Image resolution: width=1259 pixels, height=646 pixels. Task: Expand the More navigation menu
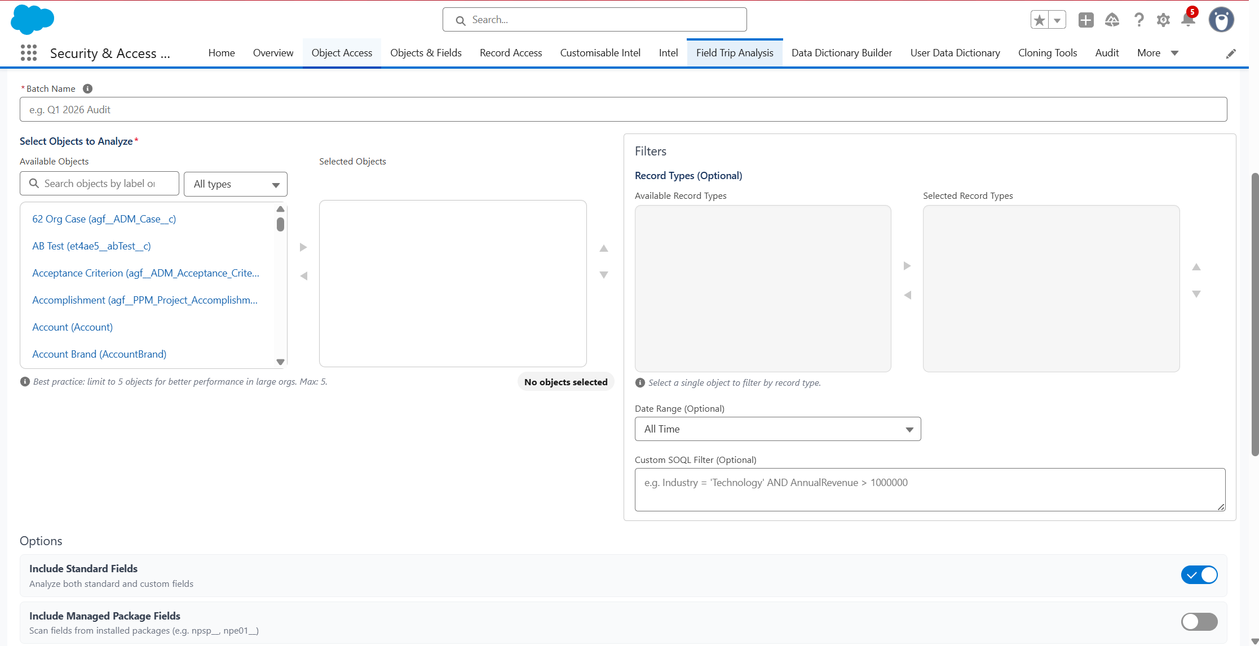tap(1158, 53)
